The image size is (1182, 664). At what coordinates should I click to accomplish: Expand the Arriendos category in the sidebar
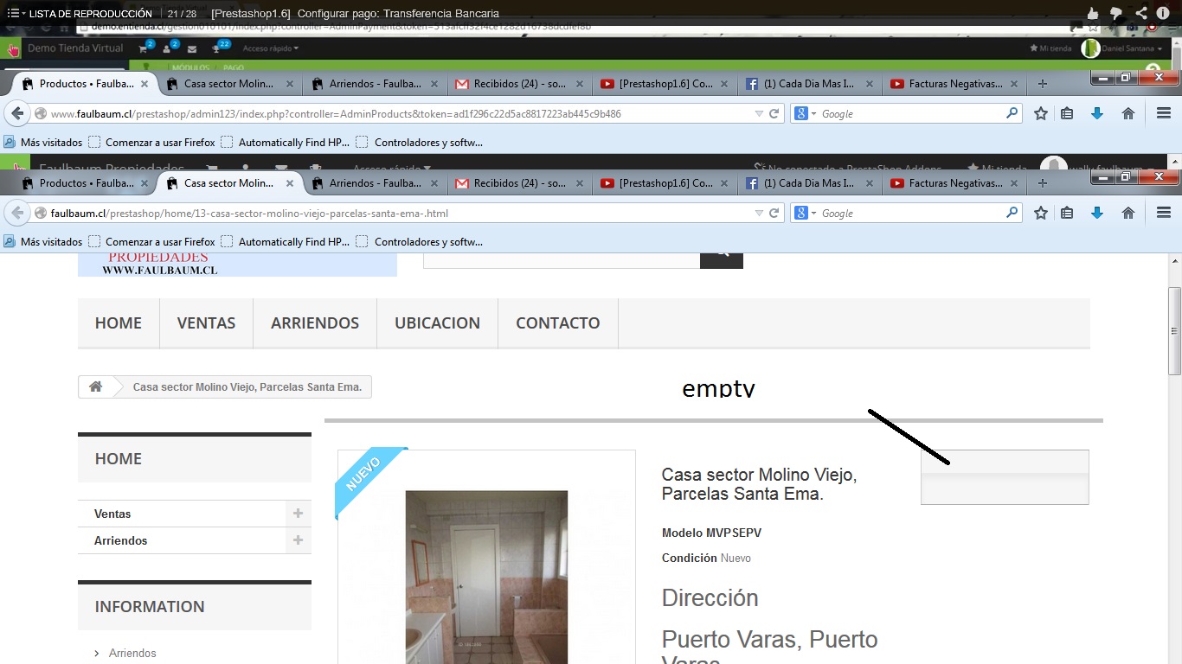[298, 540]
